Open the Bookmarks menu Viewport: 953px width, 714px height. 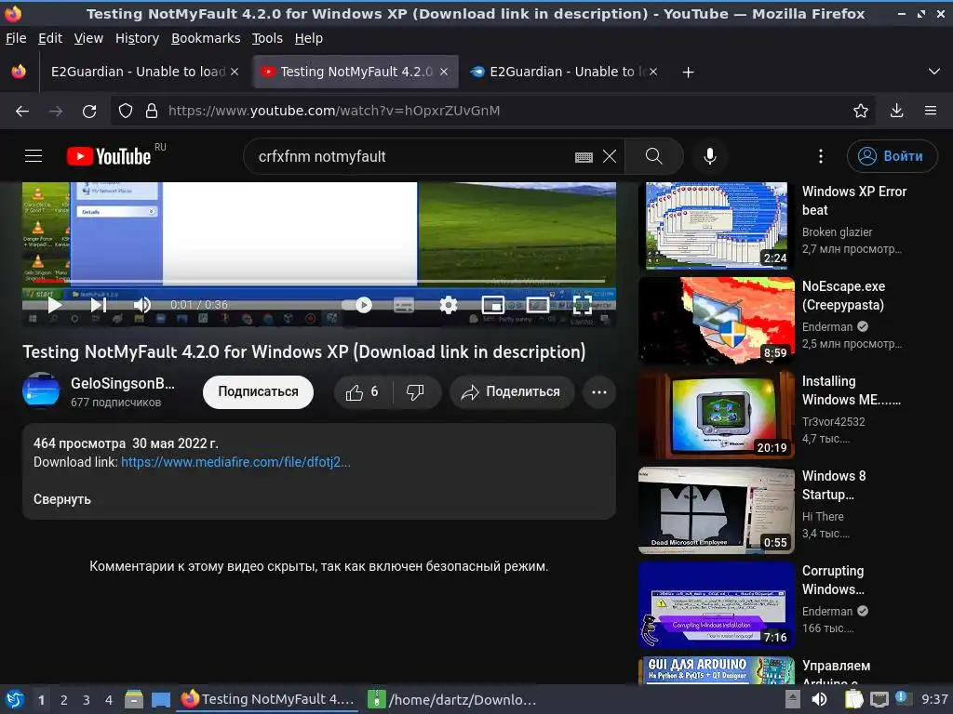coord(206,38)
